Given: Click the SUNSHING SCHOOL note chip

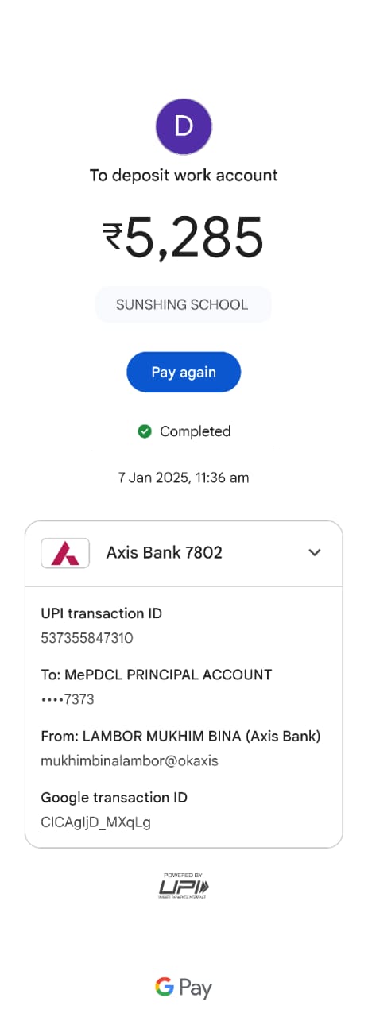Looking at the screenshot, I should pyautogui.click(x=183, y=304).
